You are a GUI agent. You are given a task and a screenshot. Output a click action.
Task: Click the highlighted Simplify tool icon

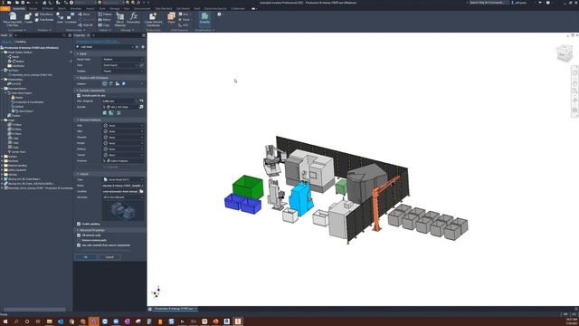tap(204, 18)
